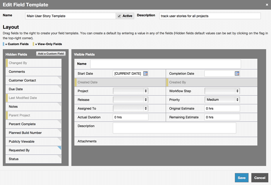The width and height of the screenshot is (271, 185).
Task: Click the Original Estimate input field
Action: click(x=222, y=108)
